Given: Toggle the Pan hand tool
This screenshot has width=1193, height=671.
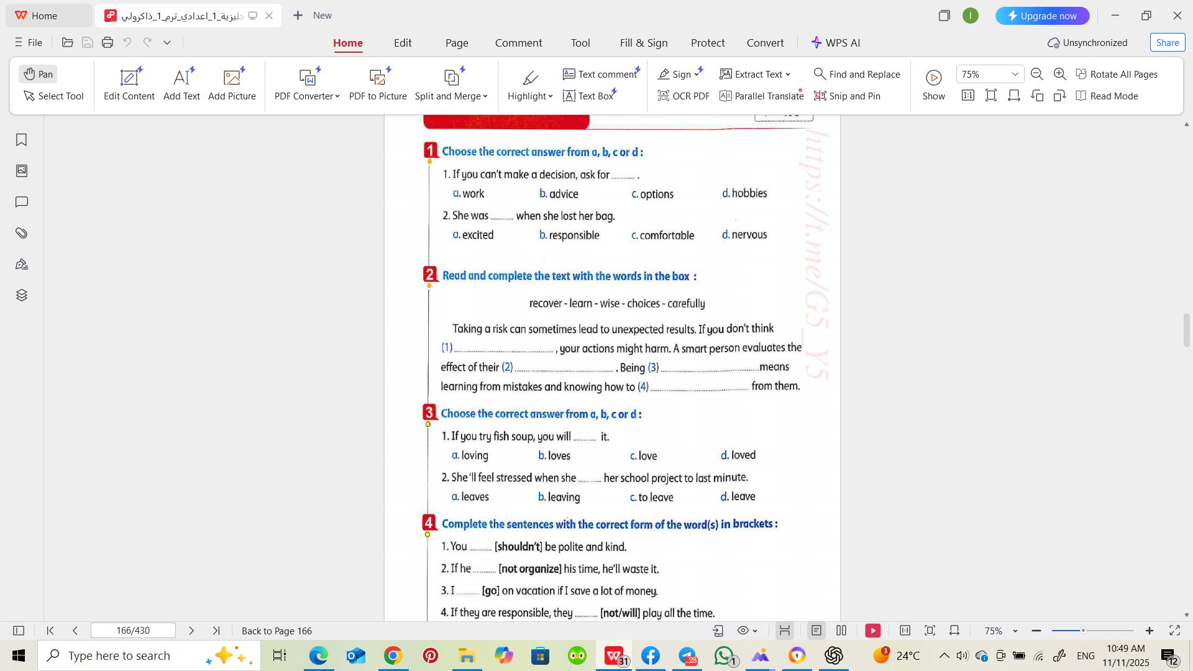Looking at the screenshot, I should click(39, 74).
